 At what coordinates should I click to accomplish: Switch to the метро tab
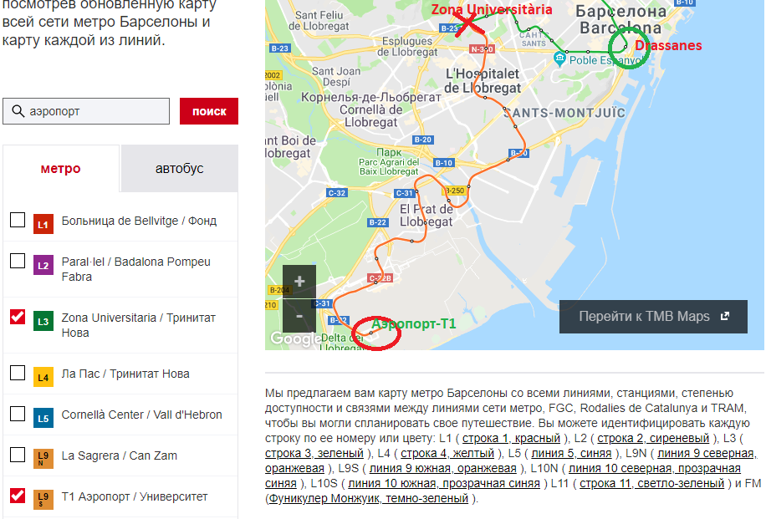[x=61, y=169]
